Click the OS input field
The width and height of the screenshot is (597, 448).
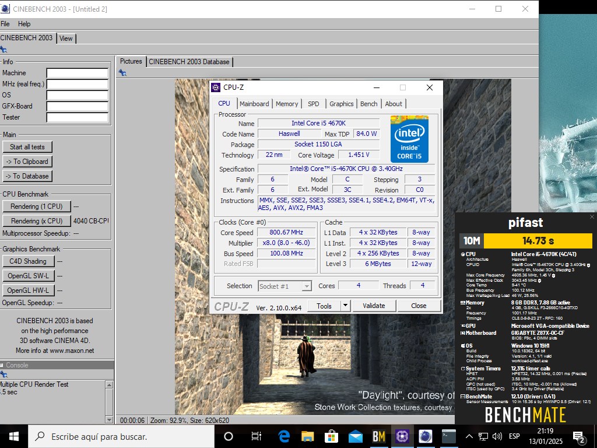click(78, 95)
